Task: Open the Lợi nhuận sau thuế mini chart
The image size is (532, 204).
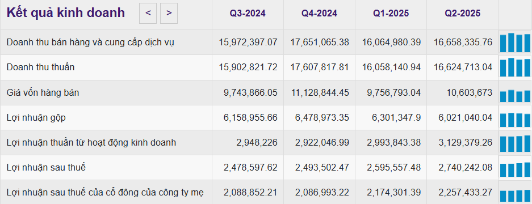Action: (515, 168)
